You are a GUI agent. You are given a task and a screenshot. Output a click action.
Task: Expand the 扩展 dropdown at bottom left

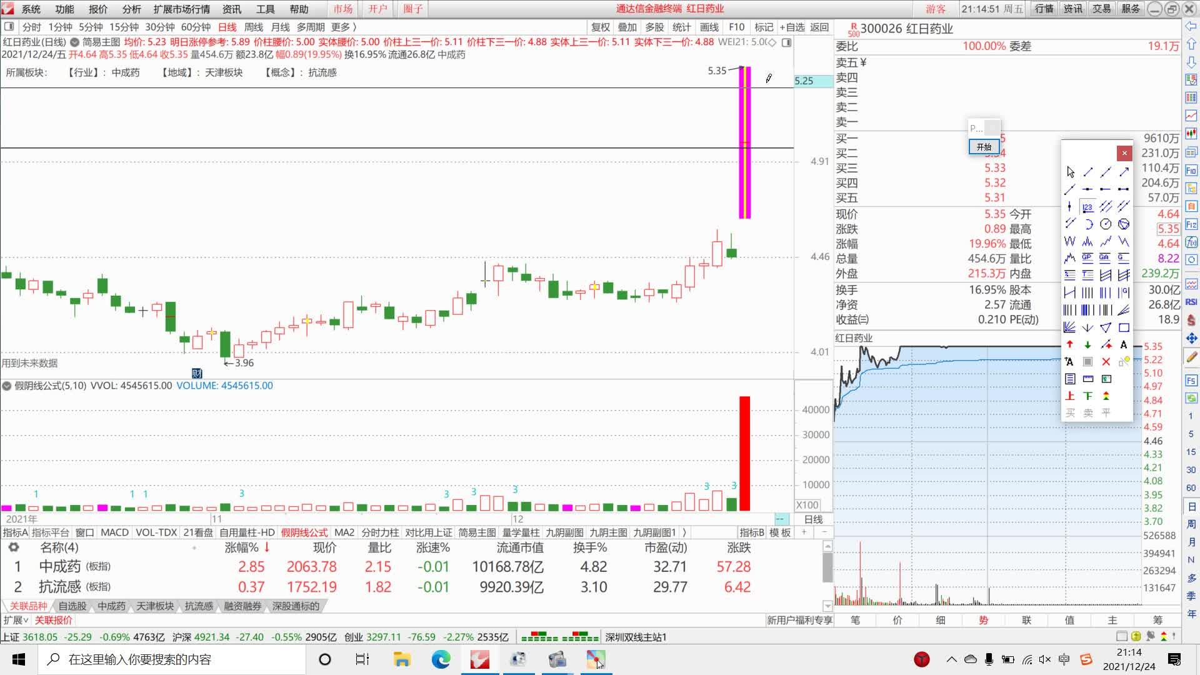click(16, 620)
